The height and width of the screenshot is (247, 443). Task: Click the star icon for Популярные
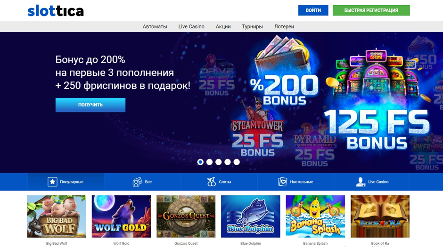[x=52, y=182]
